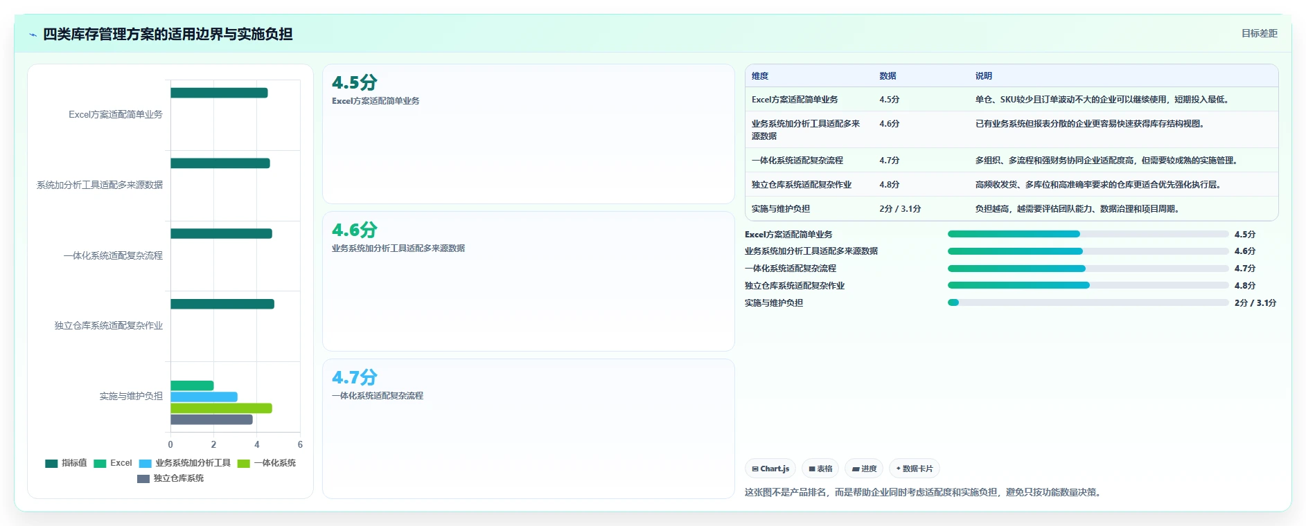Click the 维度 column header
The width and height of the screenshot is (1306, 526).
tap(760, 76)
